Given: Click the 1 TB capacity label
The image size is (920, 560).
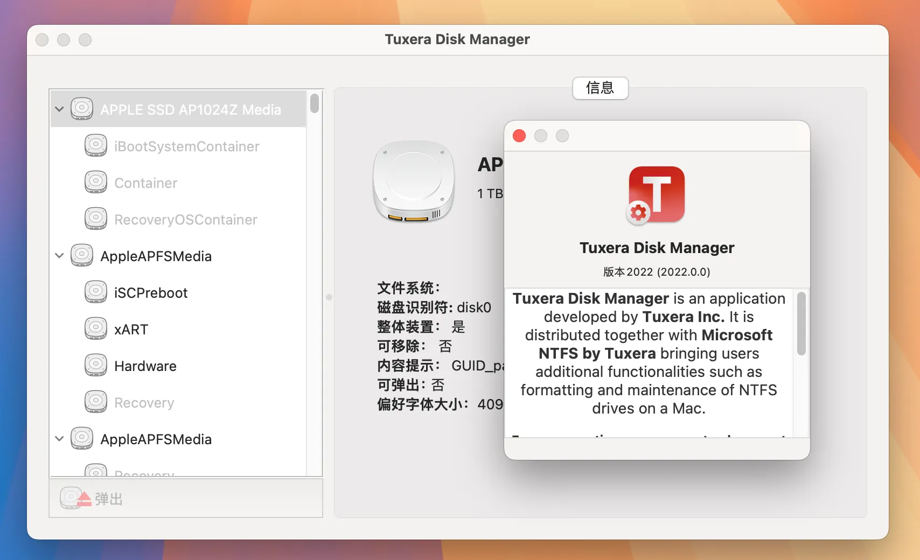Looking at the screenshot, I should pyautogui.click(x=490, y=193).
